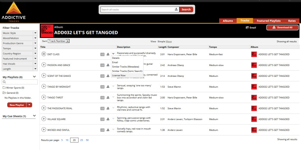
Task: Show +3 versions of VILLAGE SQUARE
Action: point(102,119)
